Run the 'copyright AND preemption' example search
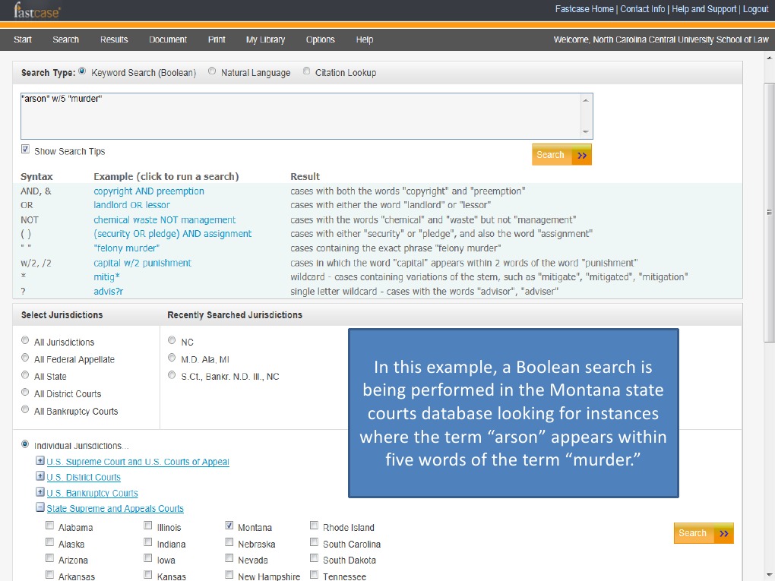This screenshot has width=775, height=581. pos(149,191)
